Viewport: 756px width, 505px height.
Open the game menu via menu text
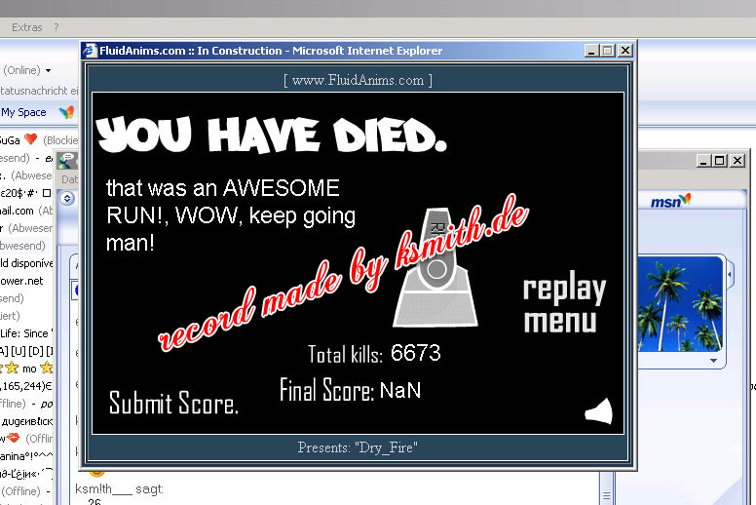coord(560,321)
